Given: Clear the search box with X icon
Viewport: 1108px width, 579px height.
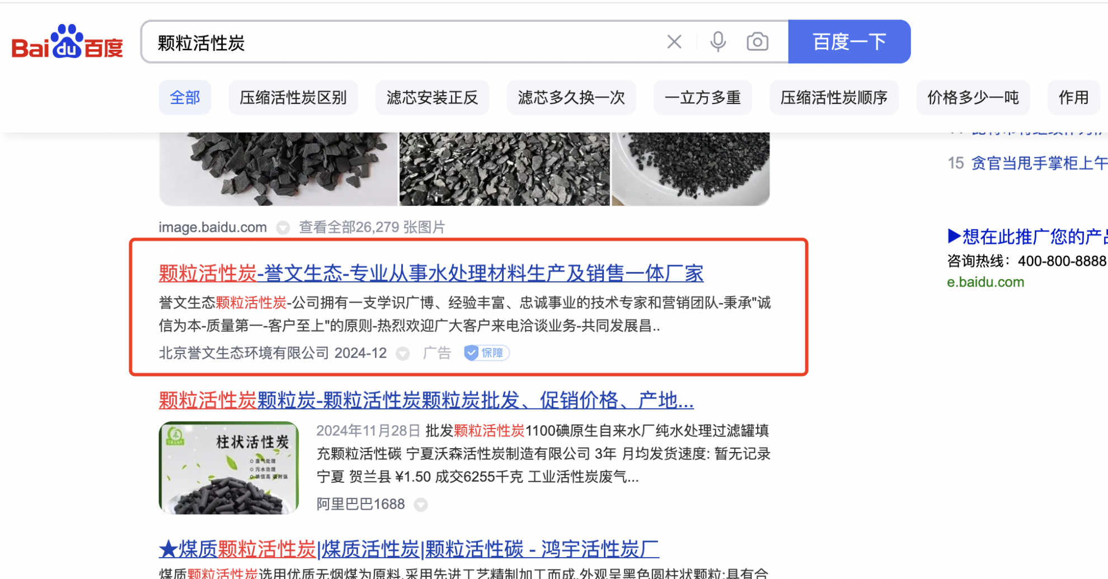Looking at the screenshot, I should point(674,41).
